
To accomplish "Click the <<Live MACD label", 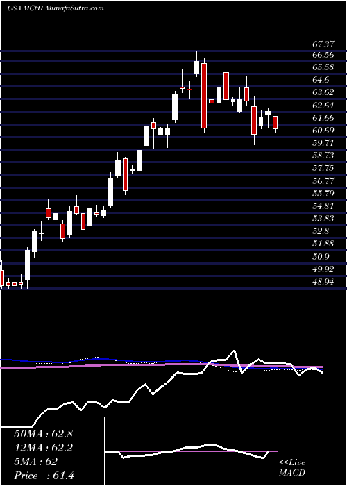I will pos(292,468).
